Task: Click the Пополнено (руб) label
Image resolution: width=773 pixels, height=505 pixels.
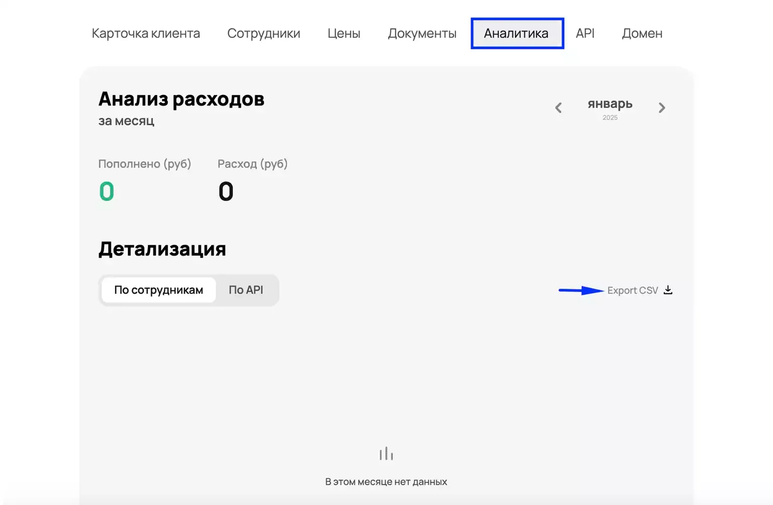Action: click(x=144, y=164)
